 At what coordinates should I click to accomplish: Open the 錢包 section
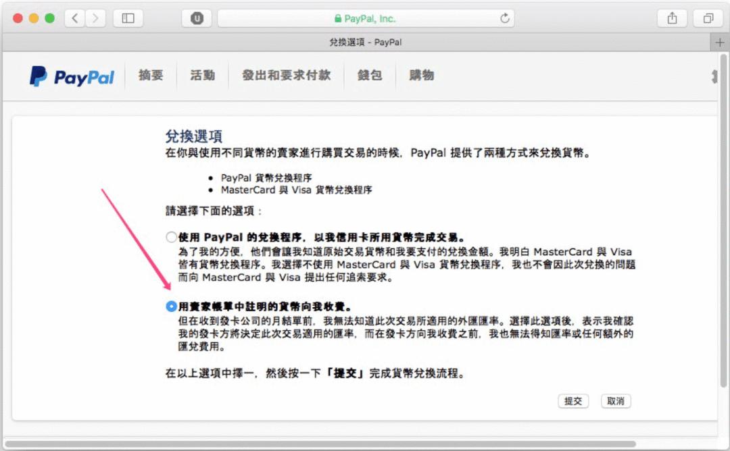[370, 76]
